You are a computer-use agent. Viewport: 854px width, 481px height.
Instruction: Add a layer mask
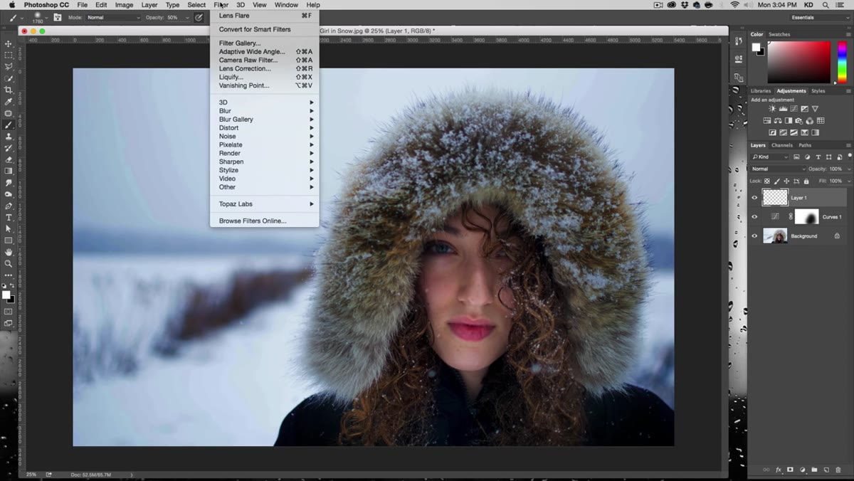(790, 470)
